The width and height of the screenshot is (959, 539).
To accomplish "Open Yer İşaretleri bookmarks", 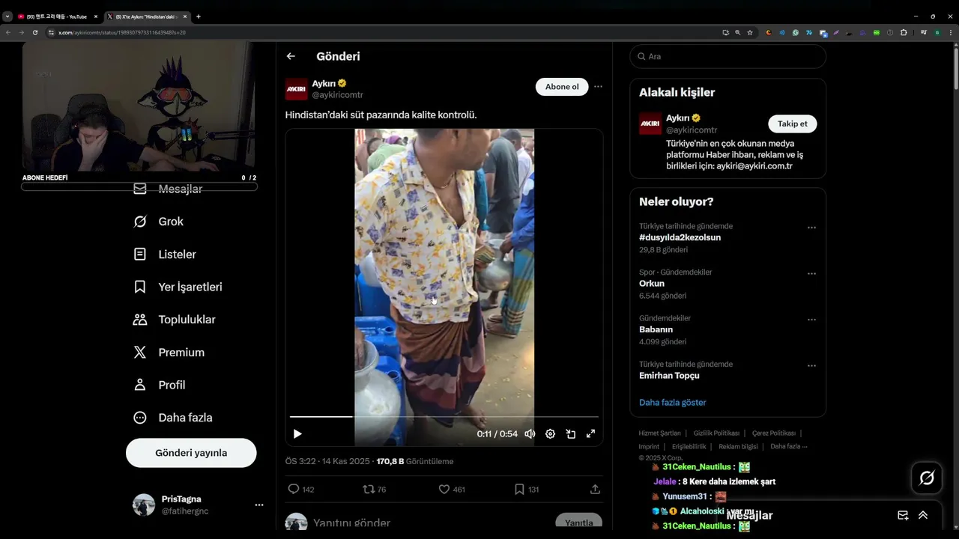I will [x=190, y=287].
